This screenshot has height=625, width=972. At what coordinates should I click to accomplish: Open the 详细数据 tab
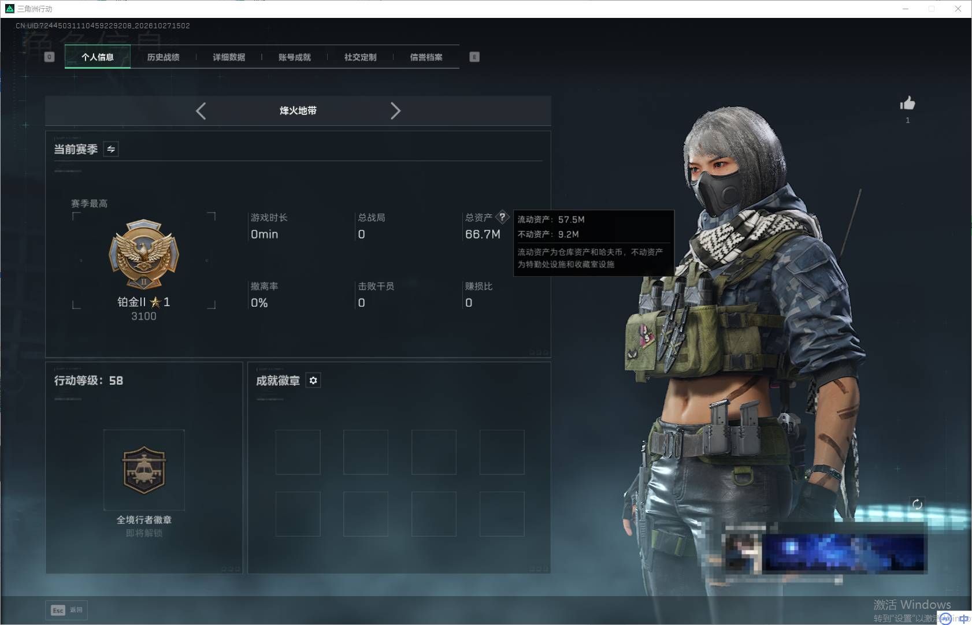point(229,57)
